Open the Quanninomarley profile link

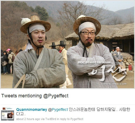pyautogui.click(x=32, y=110)
